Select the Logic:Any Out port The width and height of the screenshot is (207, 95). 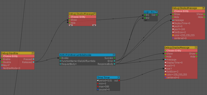pyautogui.click(x=157, y=15)
